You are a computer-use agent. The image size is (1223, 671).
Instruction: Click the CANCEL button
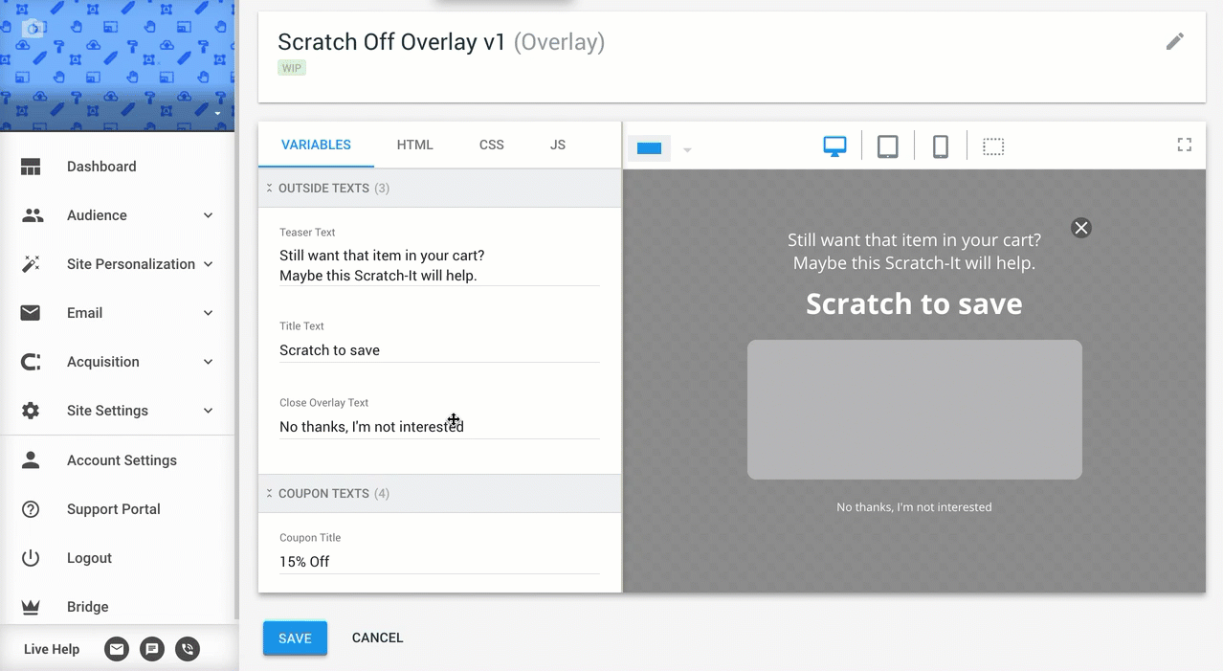tap(378, 638)
